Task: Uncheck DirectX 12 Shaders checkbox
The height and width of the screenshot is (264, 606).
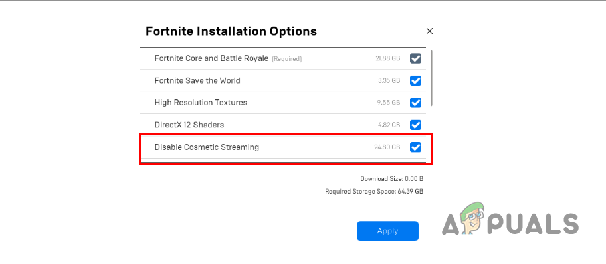Action: pos(415,125)
